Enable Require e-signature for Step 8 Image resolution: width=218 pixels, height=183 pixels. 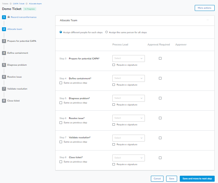[114, 164]
